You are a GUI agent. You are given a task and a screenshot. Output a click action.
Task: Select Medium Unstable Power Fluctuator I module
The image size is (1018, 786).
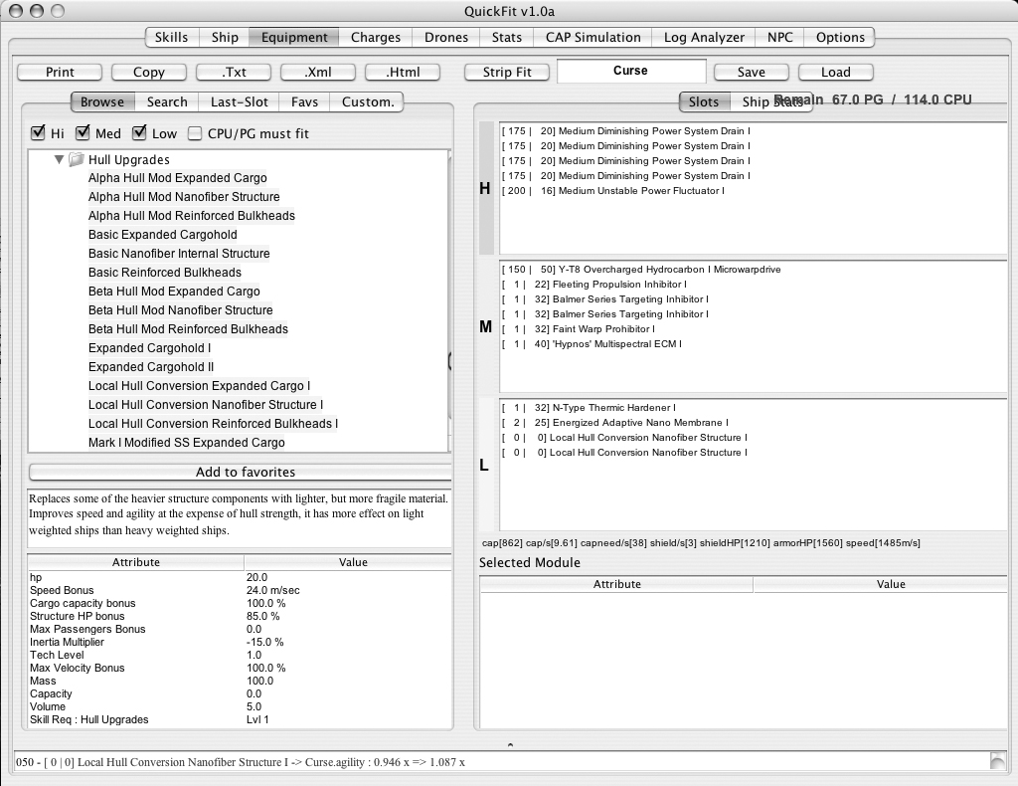click(612, 191)
